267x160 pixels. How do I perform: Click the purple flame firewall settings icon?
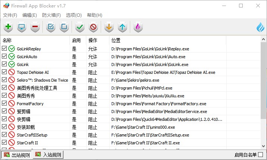tap(138, 27)
